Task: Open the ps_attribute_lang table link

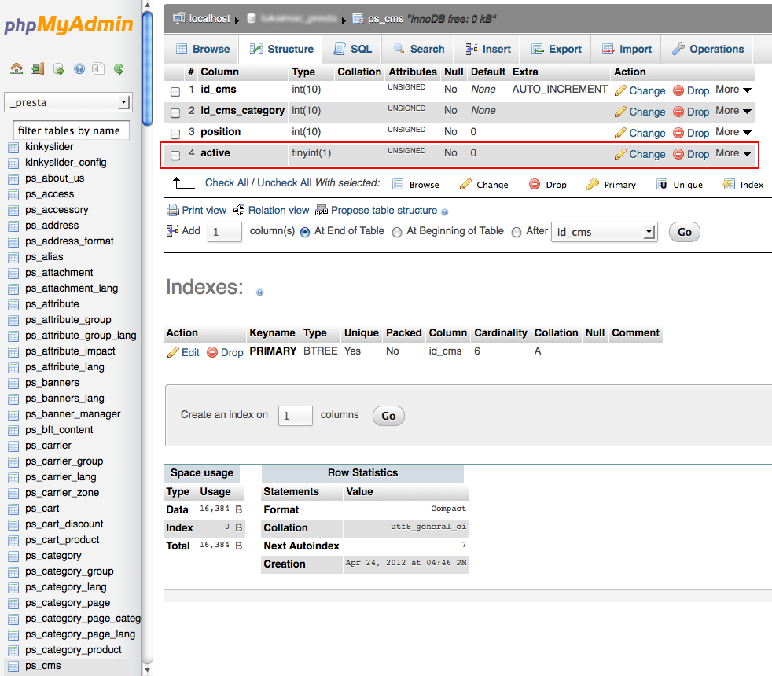Action: [64, 367]
